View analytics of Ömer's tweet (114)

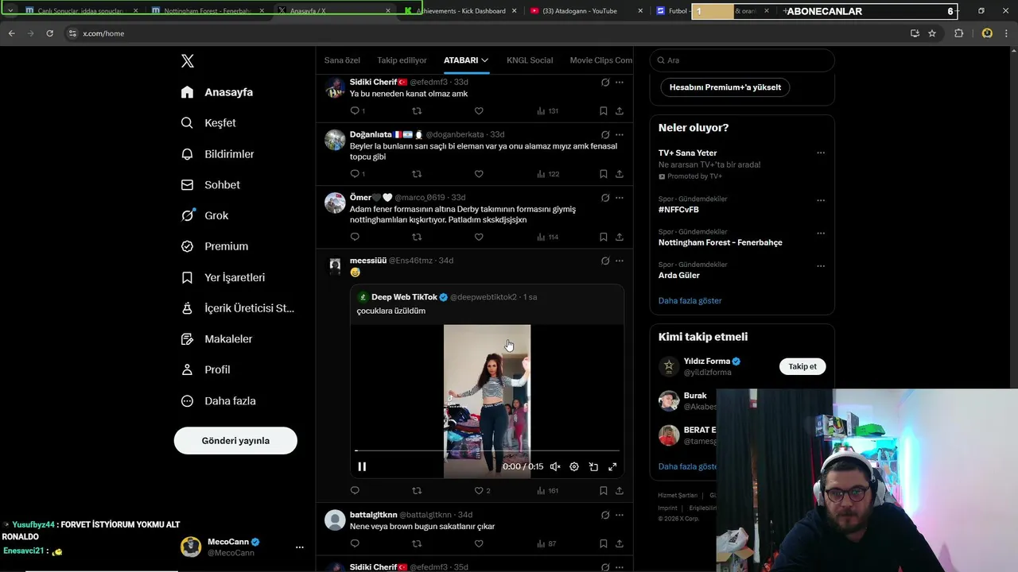coord(548,237)
